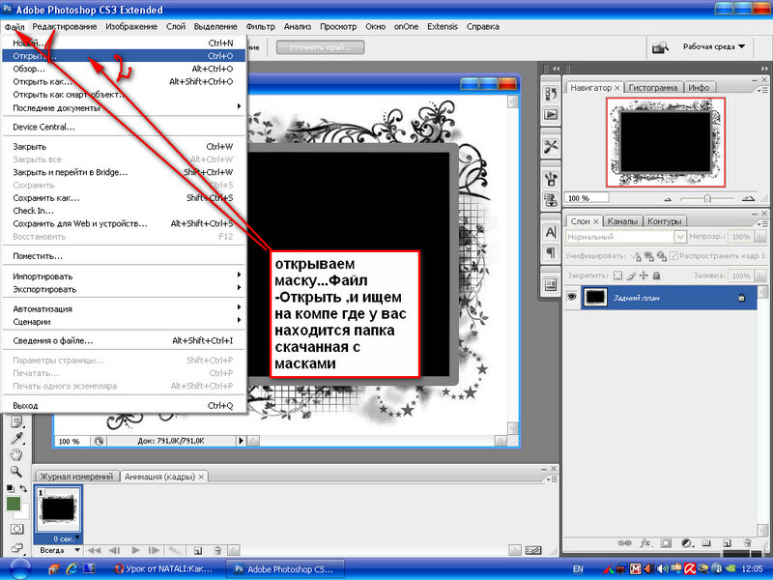Select the Eyedropper tool
This screenshot has height=580, width=773.
click(x=16, y=438)
